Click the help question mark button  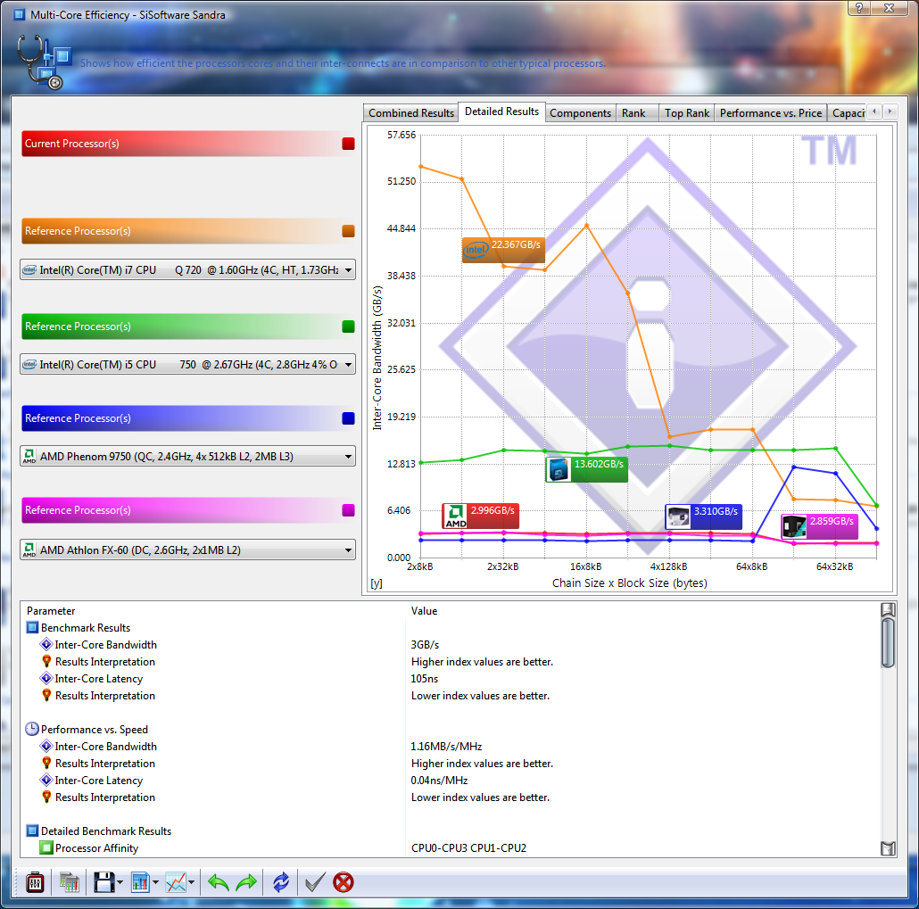tap(859, 8)
